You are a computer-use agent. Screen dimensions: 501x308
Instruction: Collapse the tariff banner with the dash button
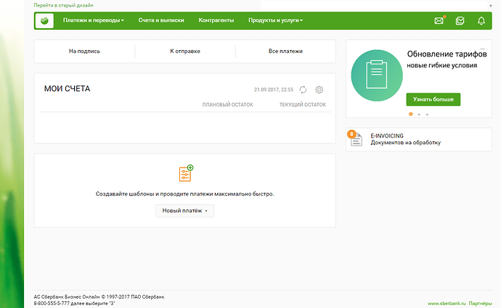(483, 49)
